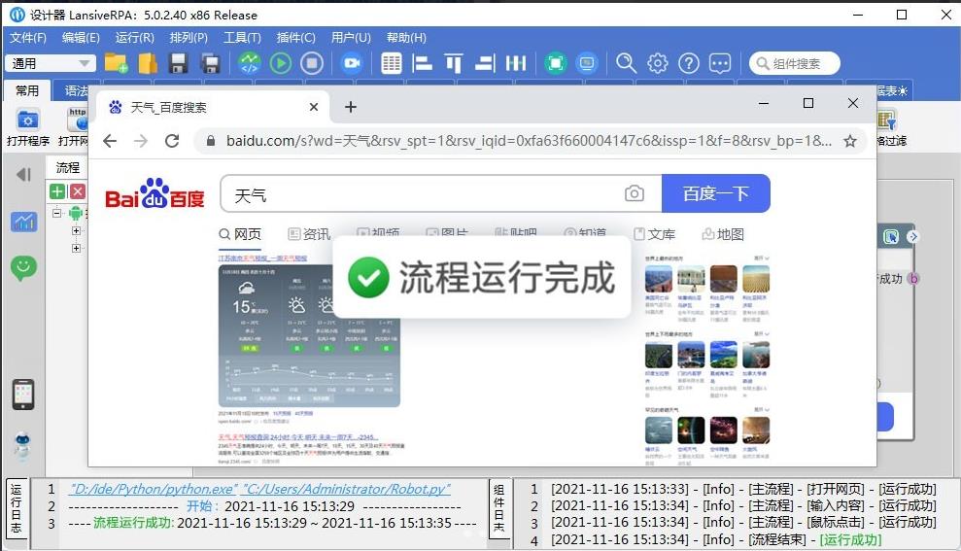Switch to the 流程 panel tab

pos(67,167)
